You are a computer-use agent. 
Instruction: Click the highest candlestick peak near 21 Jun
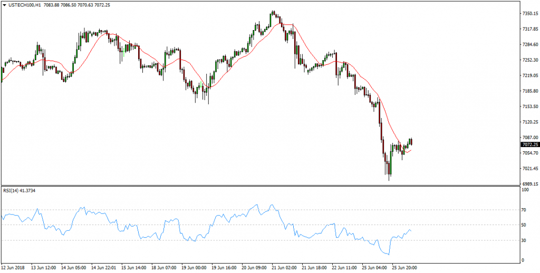[273, 14]
